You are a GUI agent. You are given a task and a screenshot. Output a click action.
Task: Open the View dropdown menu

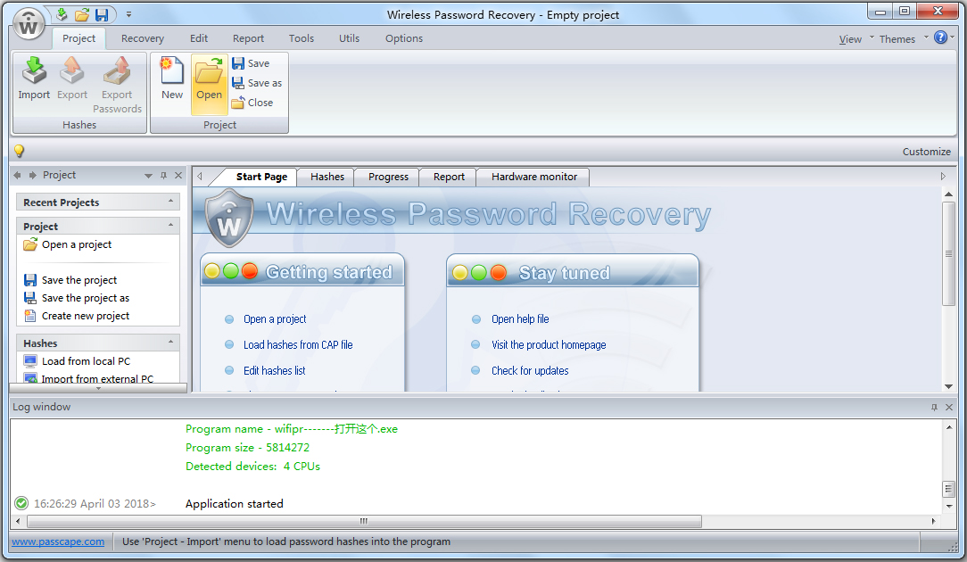[856, 39]
